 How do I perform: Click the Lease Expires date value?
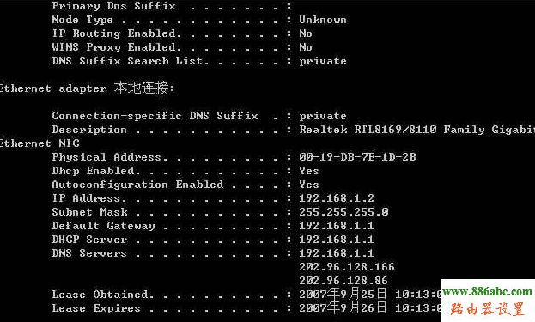370,307
